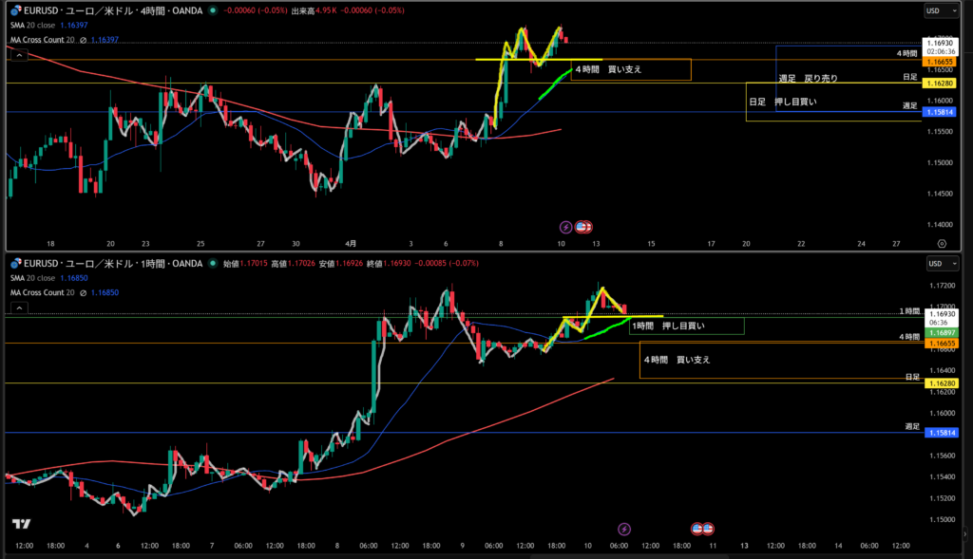Click the TradingView logo in lower chart
Screen dimensions: 973x559
click(x=21, y=524)
